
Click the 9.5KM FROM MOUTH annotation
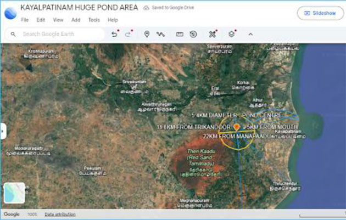[270, 127]
